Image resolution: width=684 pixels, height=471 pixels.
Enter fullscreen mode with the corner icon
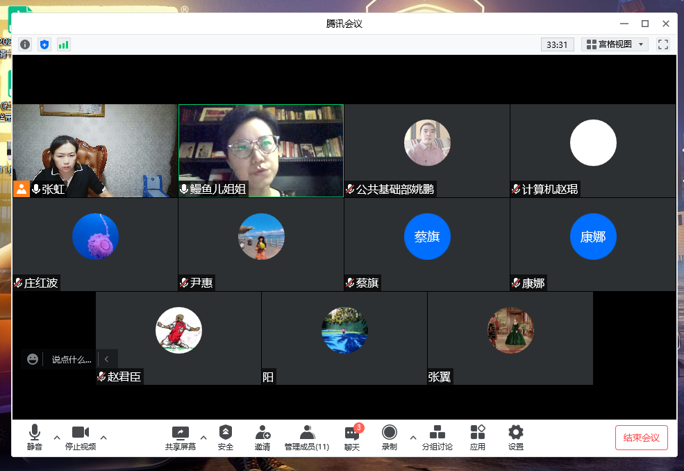point(663,44)
